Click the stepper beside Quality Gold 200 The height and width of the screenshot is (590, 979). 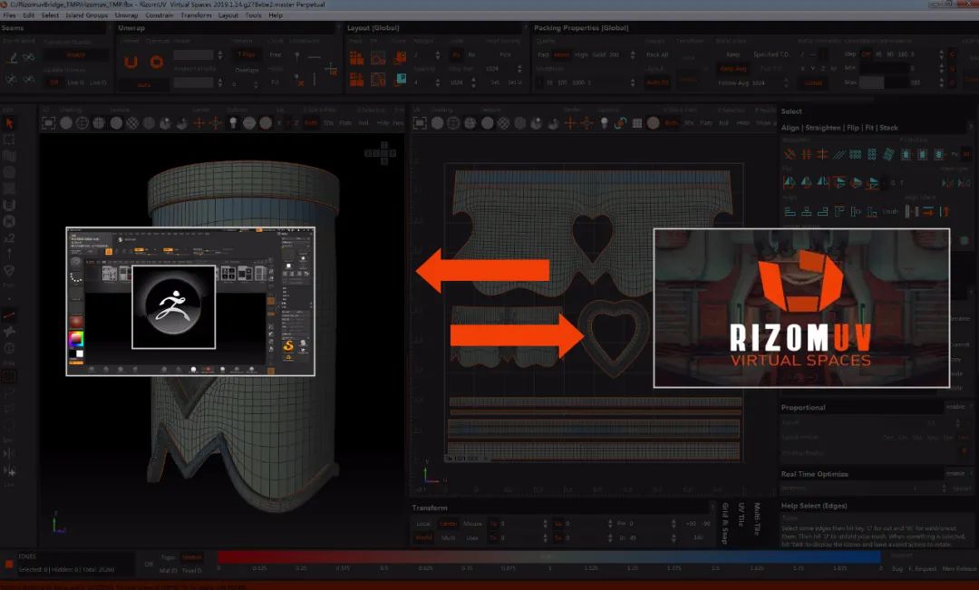coord(633,55)
